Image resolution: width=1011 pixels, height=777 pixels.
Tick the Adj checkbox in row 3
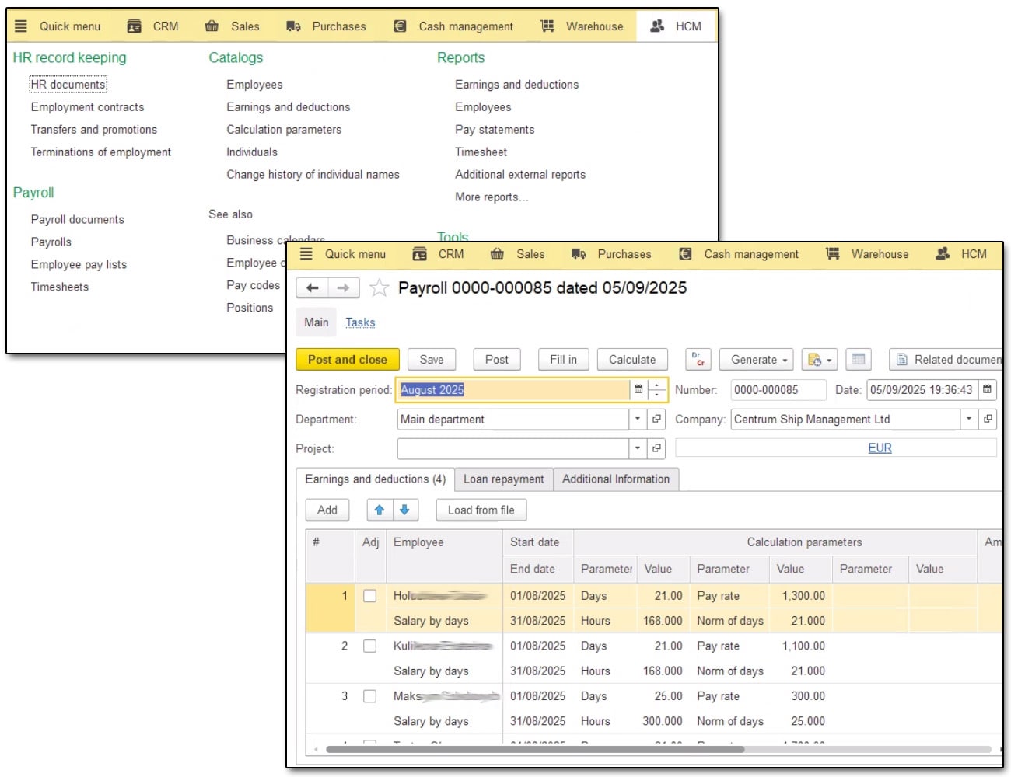tap(370, 697)
